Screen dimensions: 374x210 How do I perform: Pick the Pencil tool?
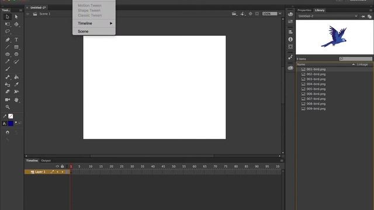[x=8, y=62]
